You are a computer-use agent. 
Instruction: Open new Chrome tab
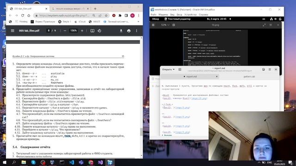(x=95, y=9)
